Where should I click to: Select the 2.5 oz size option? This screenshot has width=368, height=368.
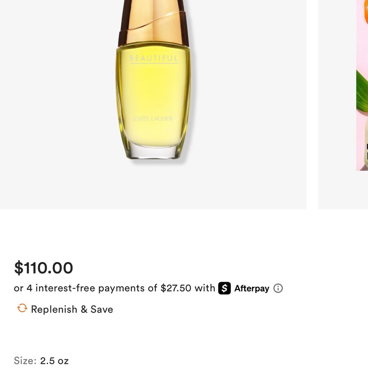pyautogui.click(x=54, y=361)
